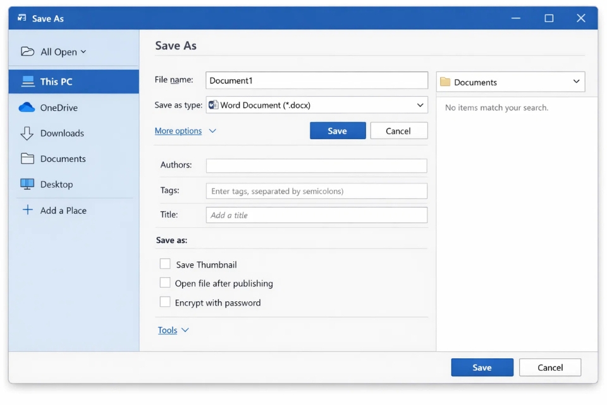The height and width of the screenshot is (405, 607).
Task: Open the Documents folder in the sidebar
Action: (27, 158)
